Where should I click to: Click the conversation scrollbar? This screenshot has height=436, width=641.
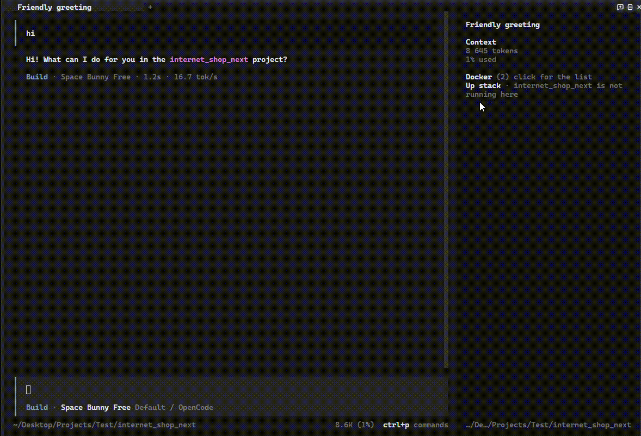tap(446, 190)
